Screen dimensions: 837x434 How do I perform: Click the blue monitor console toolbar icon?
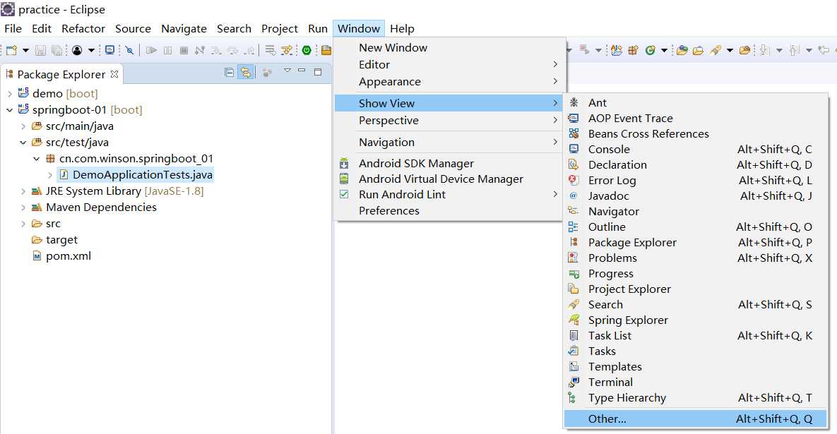(110, 49)
